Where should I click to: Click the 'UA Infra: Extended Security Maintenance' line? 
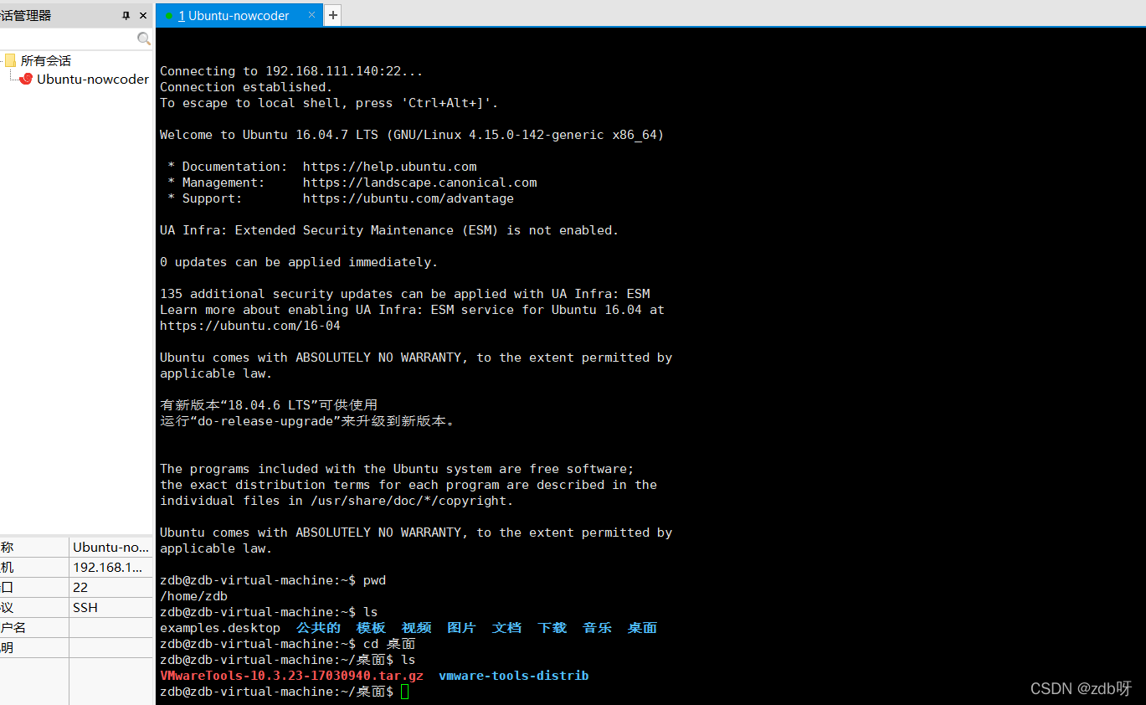(389, 230)
